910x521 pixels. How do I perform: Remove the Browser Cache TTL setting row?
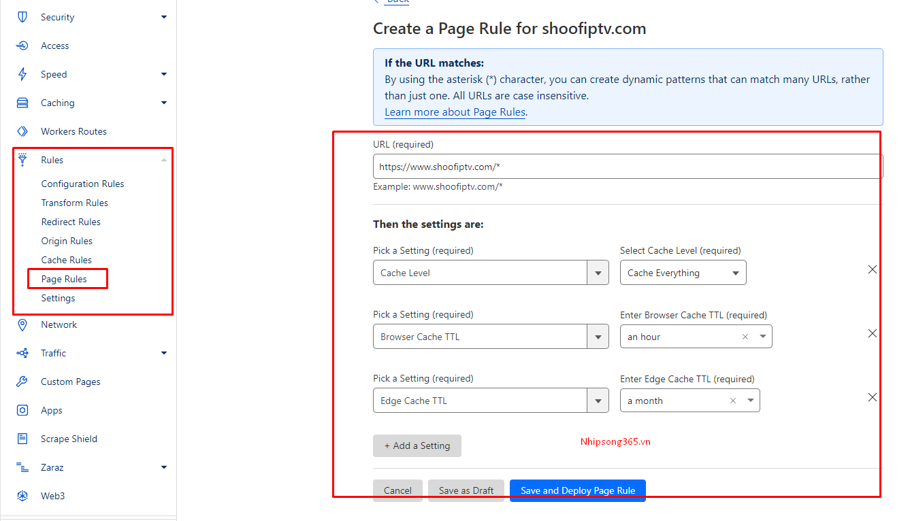click(872, 333)
